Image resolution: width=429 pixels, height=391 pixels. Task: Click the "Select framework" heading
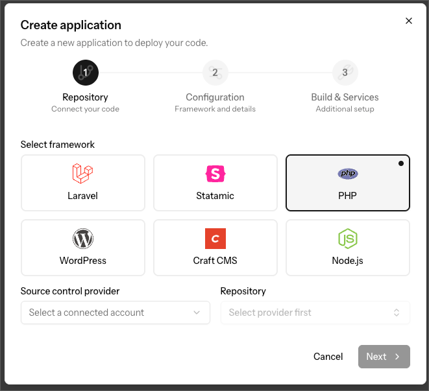pyautogui.click(x=58, y=145)
